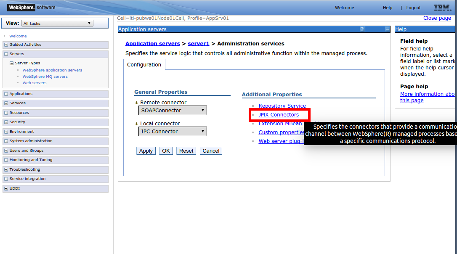Expand the Troubleshooting section
Image resolution: width=457 pixels, height=254 pixels.
(6, 169)
